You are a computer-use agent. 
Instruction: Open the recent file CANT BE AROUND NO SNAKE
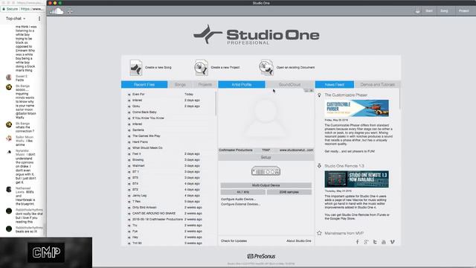coord(154,214)
